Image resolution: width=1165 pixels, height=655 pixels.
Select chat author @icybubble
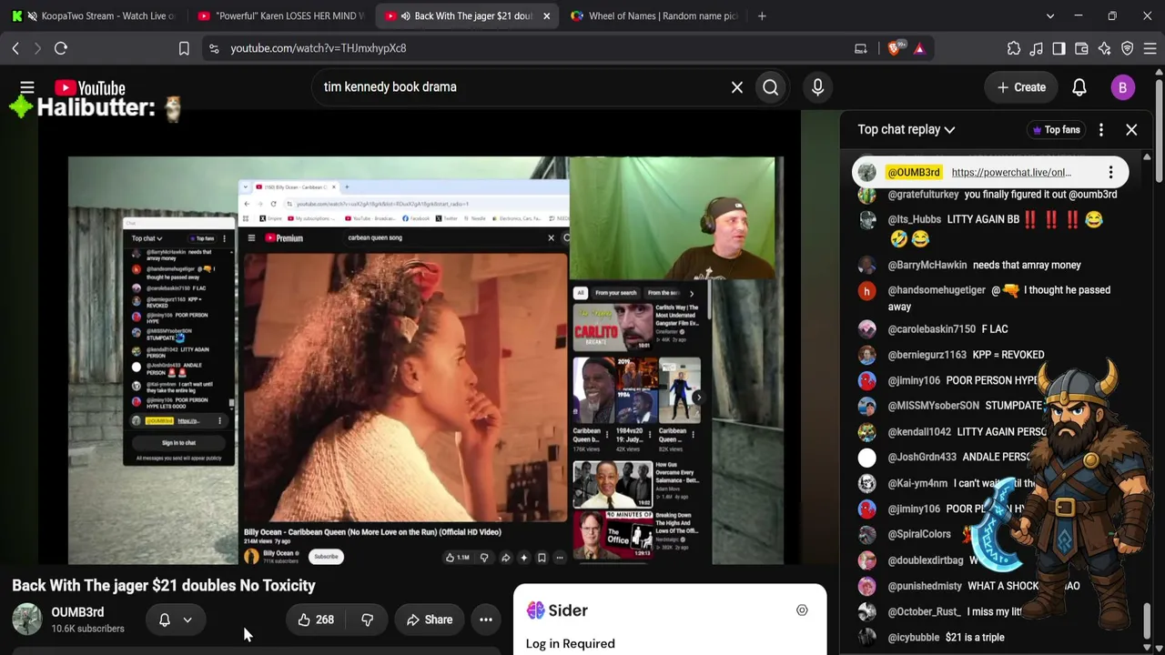coord(914,638)
